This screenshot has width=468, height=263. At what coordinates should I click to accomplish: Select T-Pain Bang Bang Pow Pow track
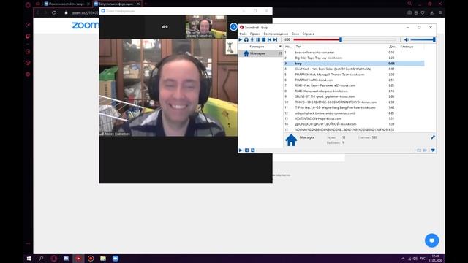pyautogui.click(x=354, y=107)
